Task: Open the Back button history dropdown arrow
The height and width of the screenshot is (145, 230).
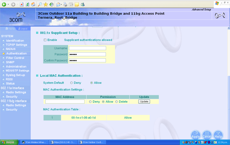Action: point(8,5)
